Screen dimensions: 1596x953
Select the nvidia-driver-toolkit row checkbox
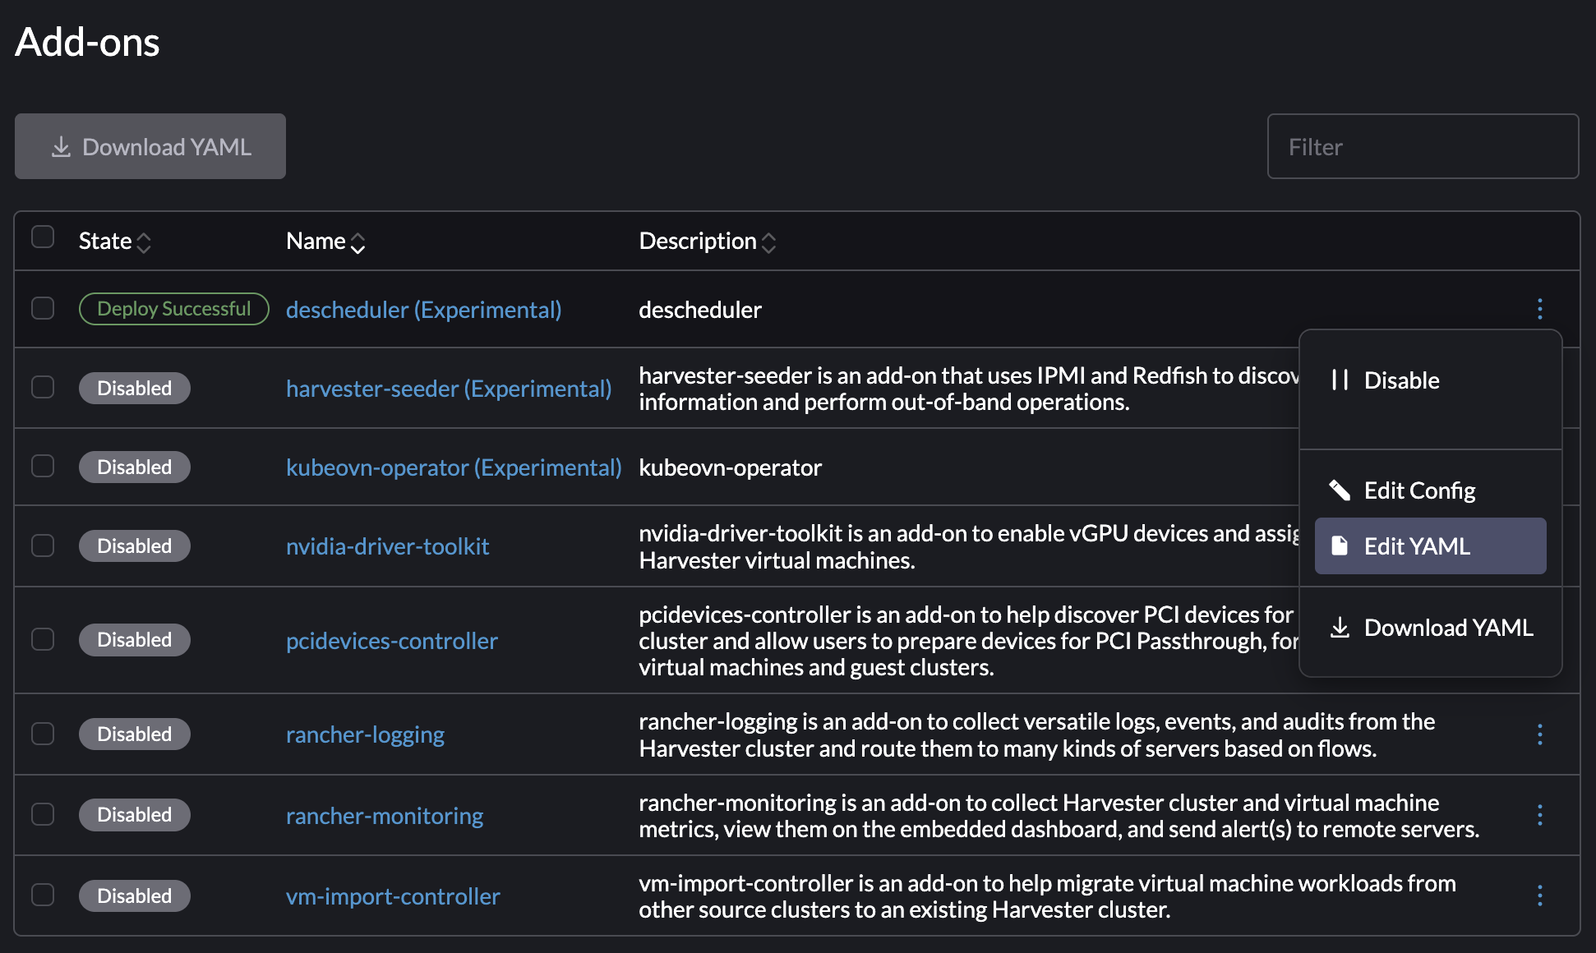pos(43,546)
